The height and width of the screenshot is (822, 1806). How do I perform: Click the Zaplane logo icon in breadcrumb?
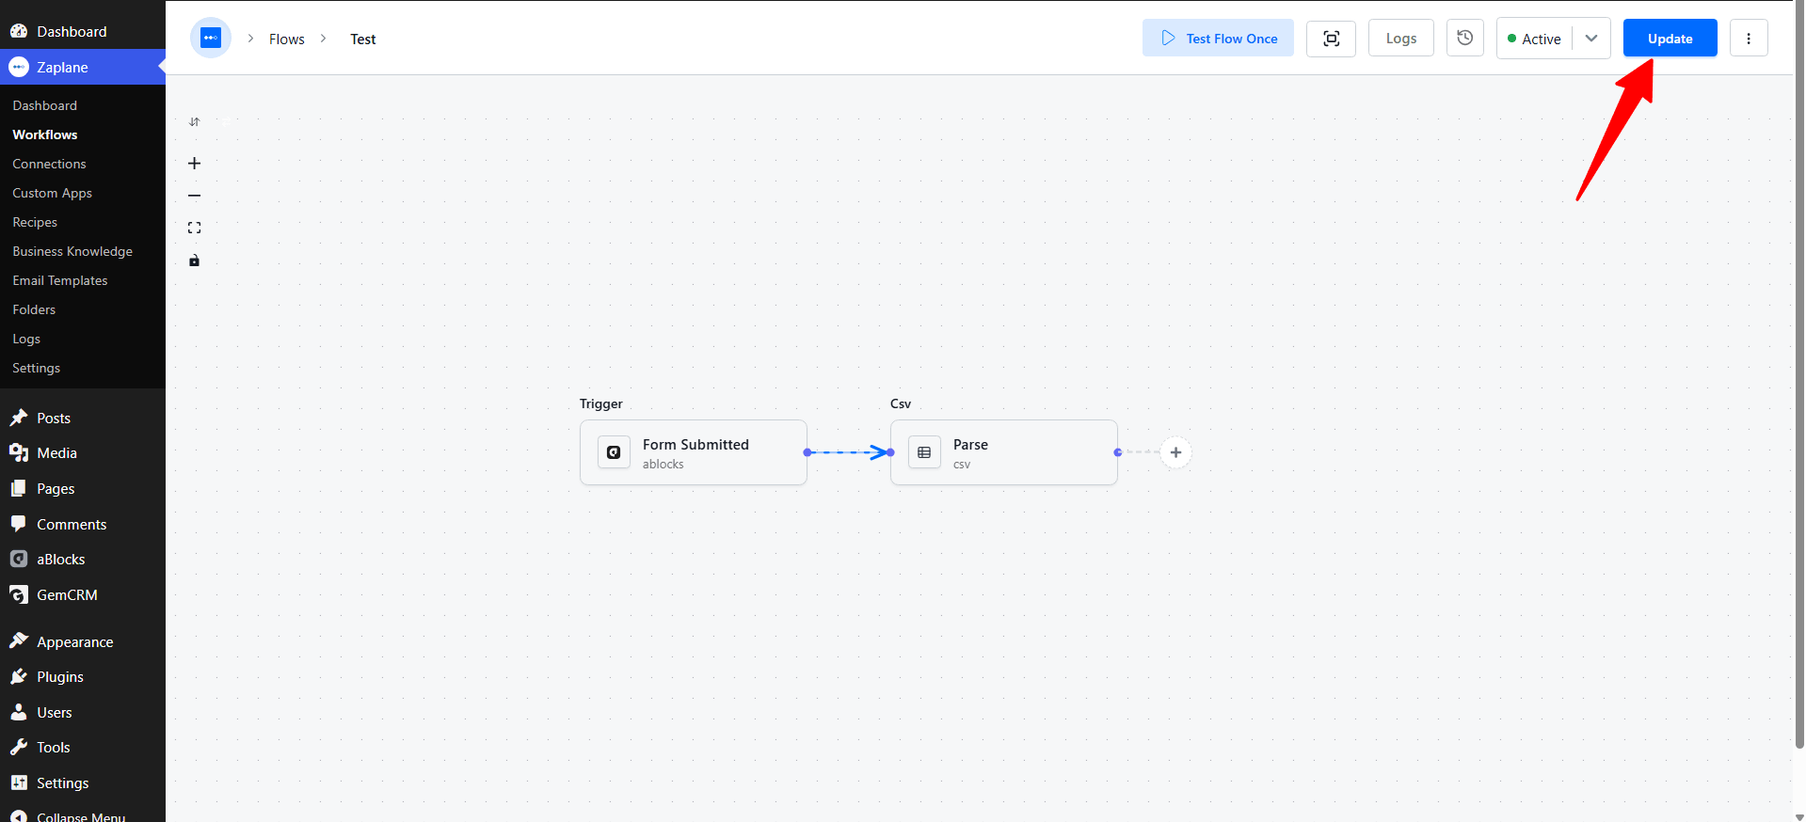[x=211, y=39]
